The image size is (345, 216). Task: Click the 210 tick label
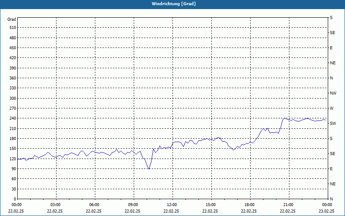point(13,128)
